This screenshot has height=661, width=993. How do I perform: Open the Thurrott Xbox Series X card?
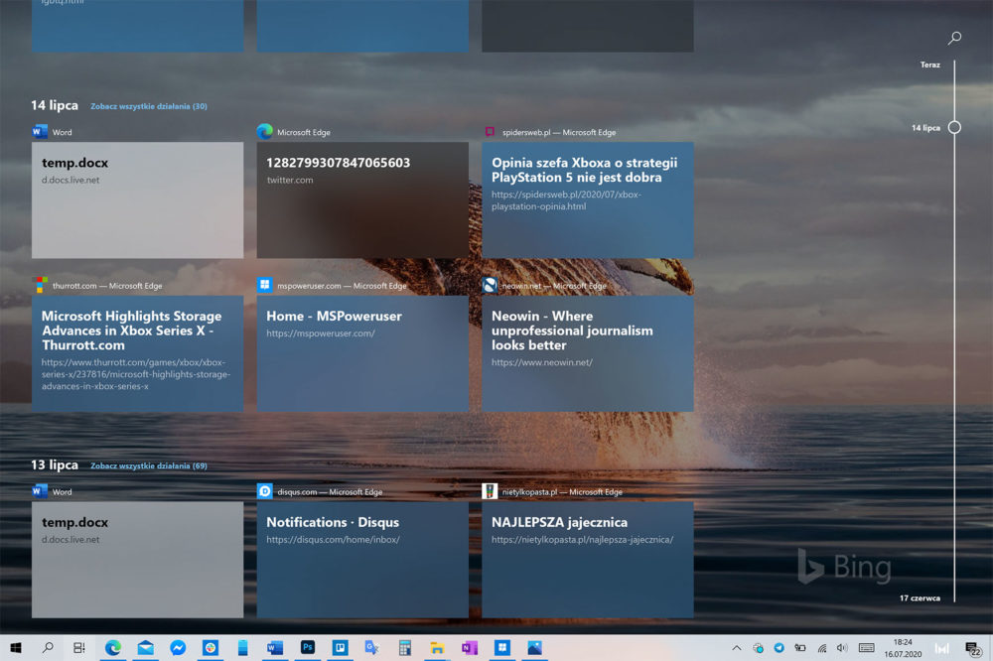(137, 353)
